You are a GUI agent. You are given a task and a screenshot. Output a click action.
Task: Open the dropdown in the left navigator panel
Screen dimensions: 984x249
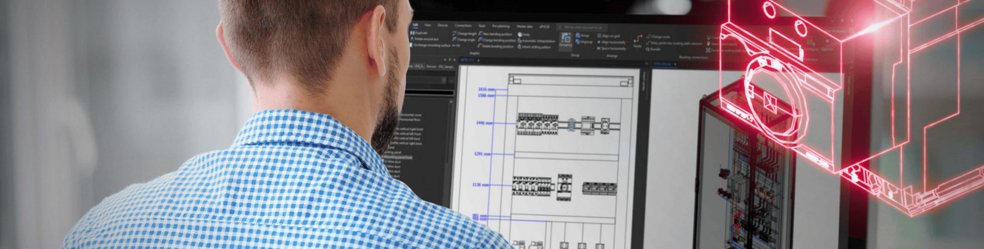443,80
